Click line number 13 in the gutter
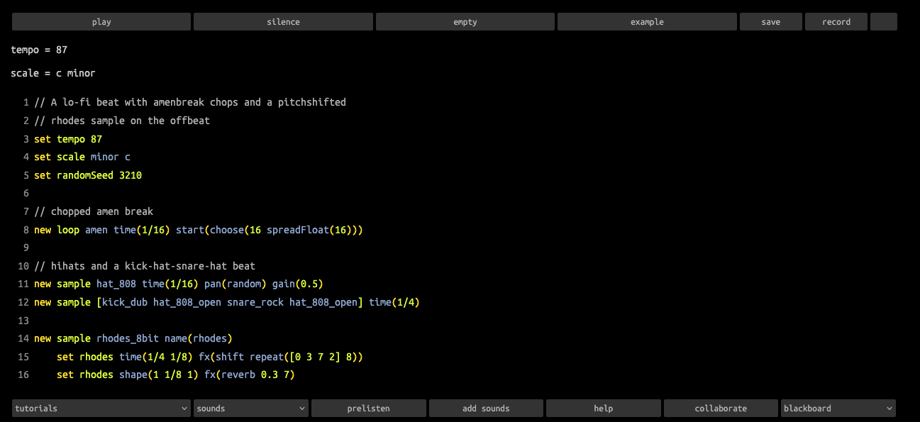 point(23,320)
